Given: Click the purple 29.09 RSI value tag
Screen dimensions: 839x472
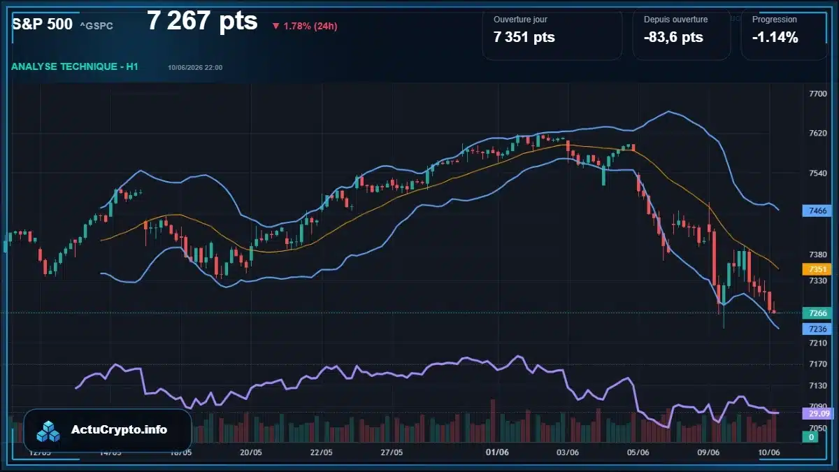Looking at the screenshot, I should [817, 413].
